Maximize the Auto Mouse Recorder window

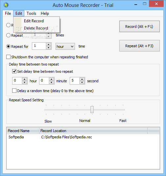coord(145,4)
